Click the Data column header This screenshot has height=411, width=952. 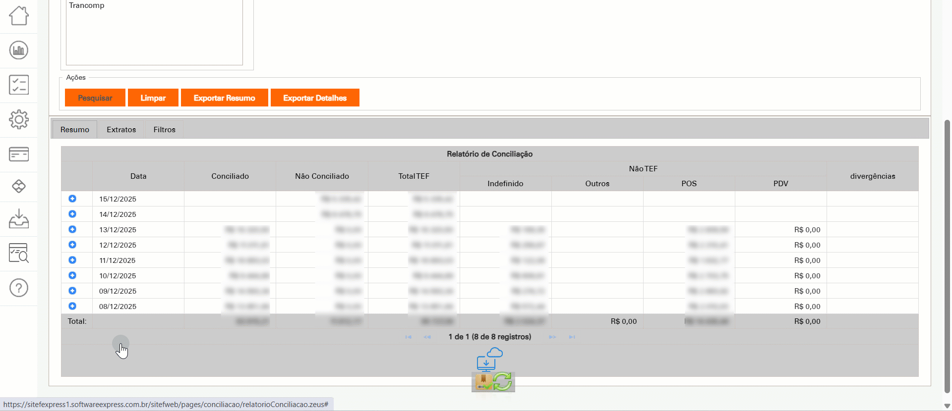[x=138, y=176]
